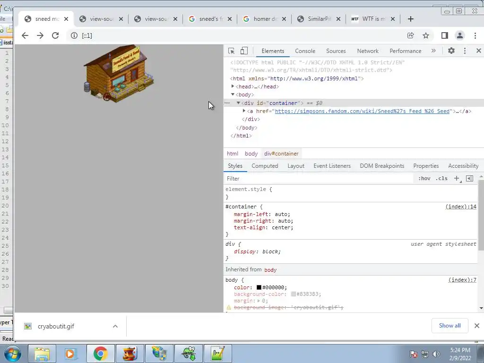Open the background-color gray swatch

tap(293, 294)
